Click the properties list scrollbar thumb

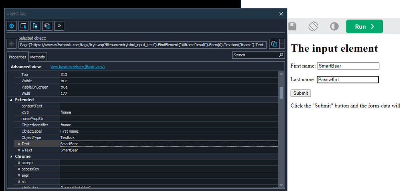(281, 93)
